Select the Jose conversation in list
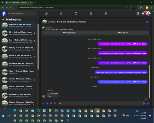 coord(19,41)
